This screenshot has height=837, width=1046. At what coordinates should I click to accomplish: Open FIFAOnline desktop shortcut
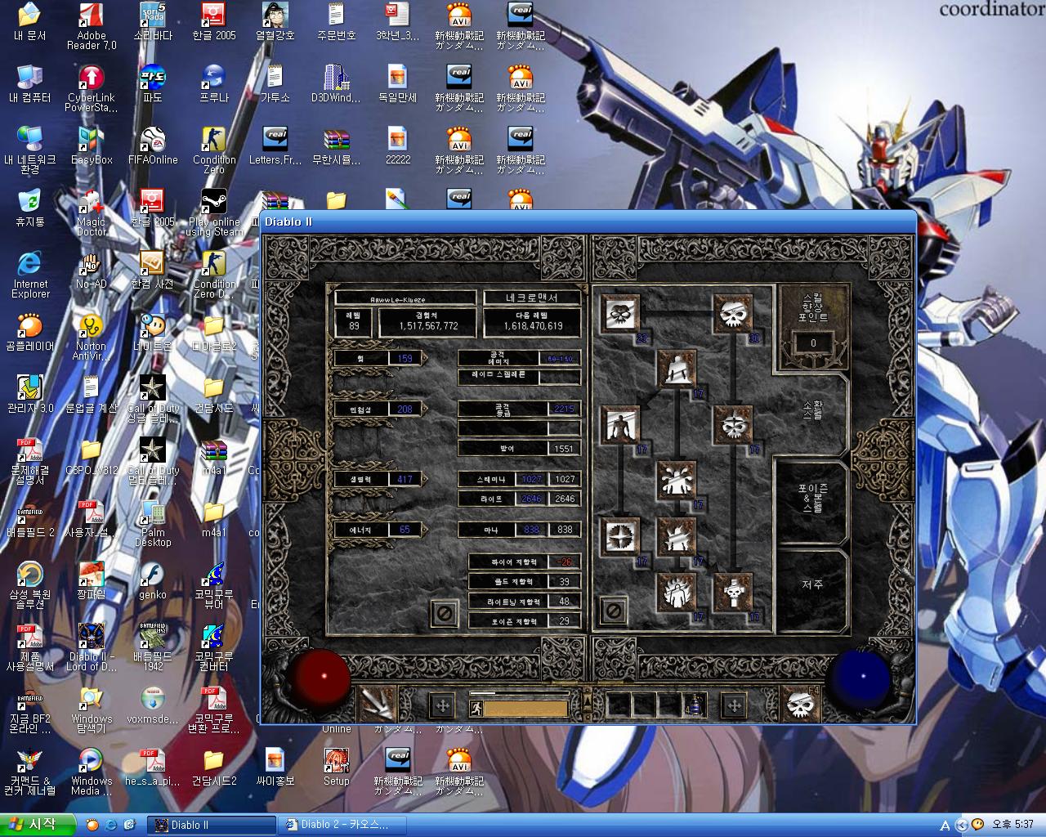pyautogui.click(x=153, y=146)
